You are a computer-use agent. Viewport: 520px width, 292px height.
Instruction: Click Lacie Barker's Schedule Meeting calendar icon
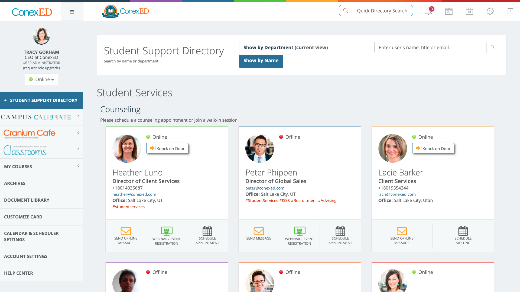click(x=463, y=231)
